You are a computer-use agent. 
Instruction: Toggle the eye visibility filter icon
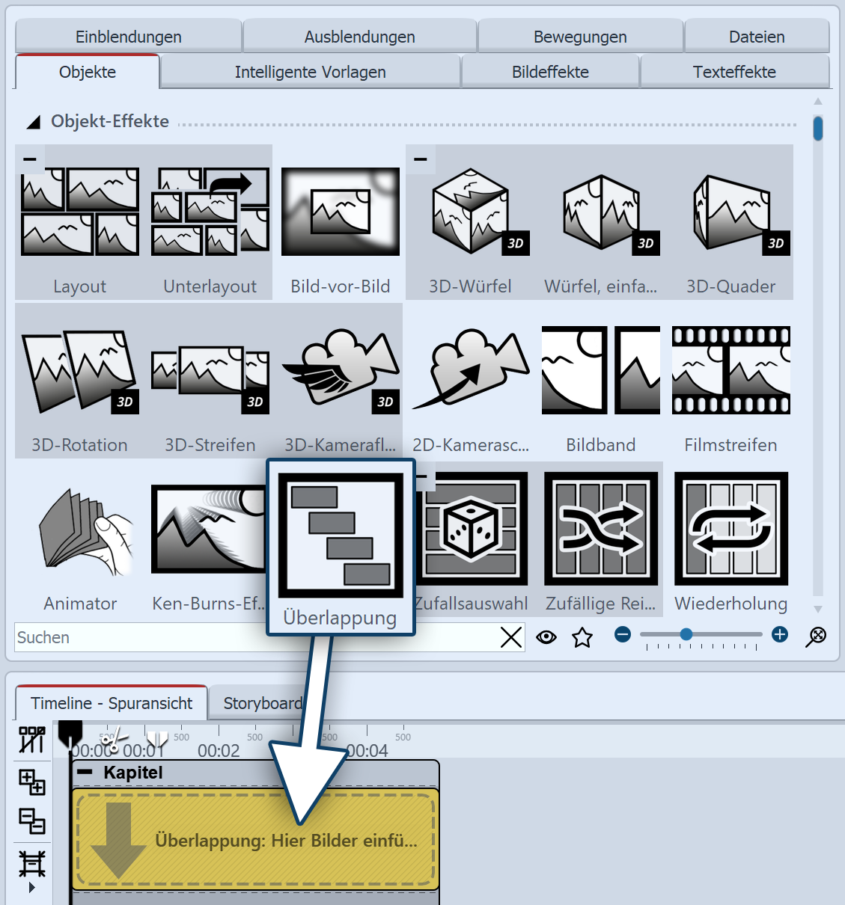click(x=546, y=637)
